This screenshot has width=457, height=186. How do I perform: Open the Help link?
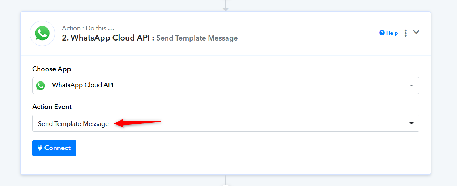392,33
